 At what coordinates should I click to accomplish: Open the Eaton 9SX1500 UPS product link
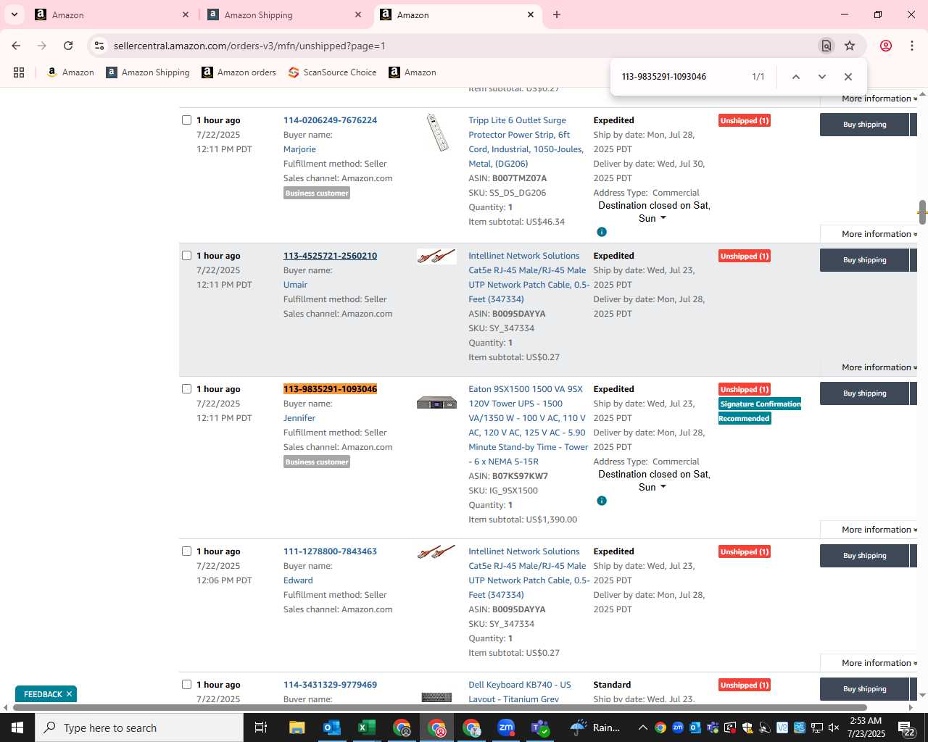[x=529, y=425]
